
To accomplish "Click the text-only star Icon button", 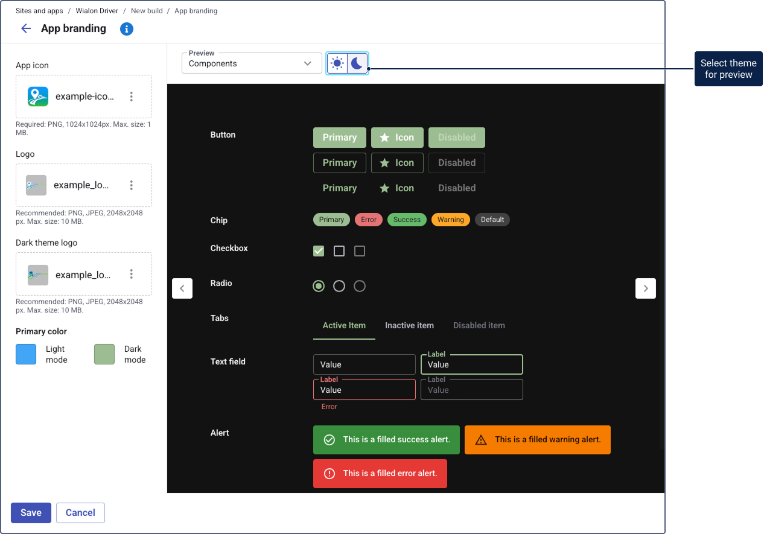I will pyautogui.click(x=397, y=188).
